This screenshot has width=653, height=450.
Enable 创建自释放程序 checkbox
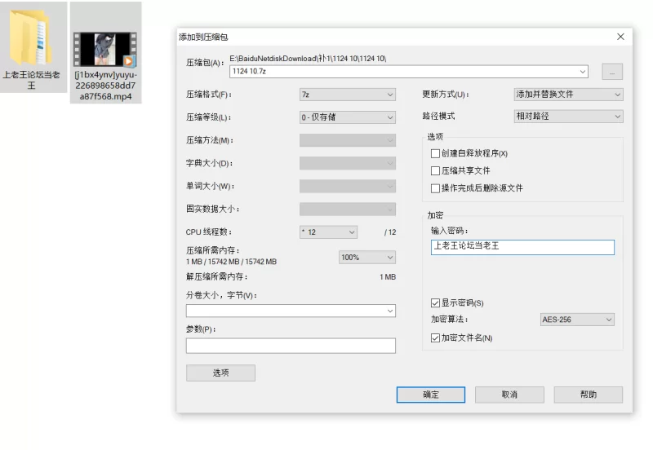click(x=435, y=153)
